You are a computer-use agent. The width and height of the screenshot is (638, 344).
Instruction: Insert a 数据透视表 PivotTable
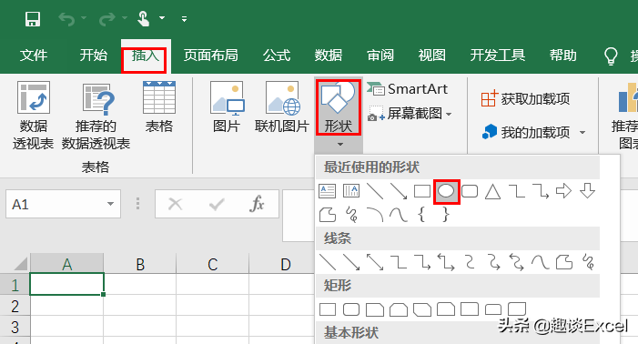pyautogui.click(x=34, y=115)
